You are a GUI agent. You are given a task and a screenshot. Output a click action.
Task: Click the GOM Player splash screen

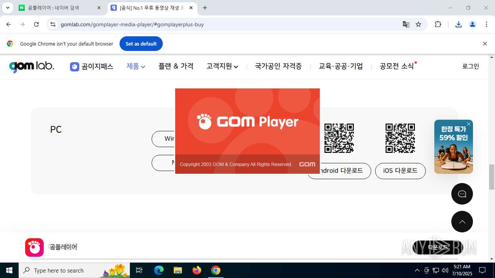(247, 131)
